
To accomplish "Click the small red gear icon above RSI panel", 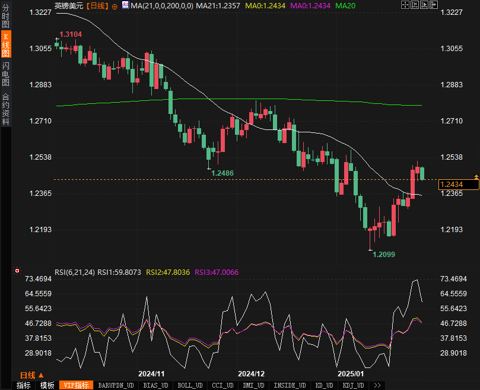I will coord(16,271).
